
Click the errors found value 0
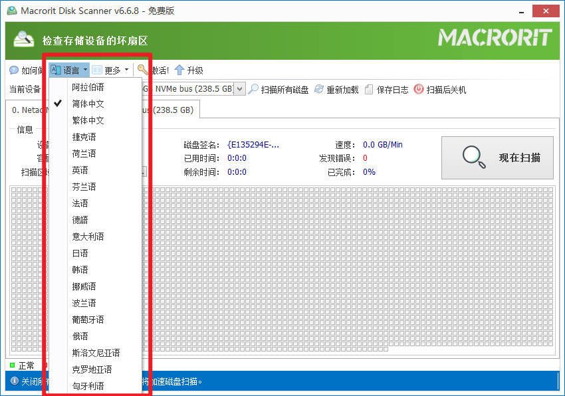(x=365, y=158)
